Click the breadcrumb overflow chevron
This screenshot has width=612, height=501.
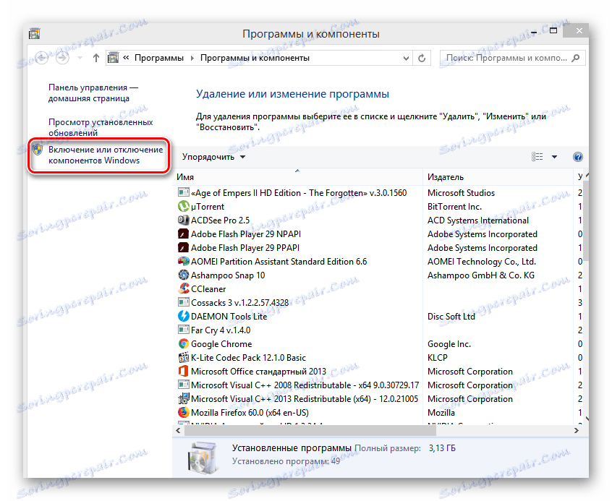pyautogui.click(x=126, y=58)
